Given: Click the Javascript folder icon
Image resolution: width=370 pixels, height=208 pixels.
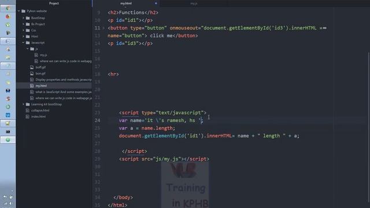Looking at the screenshot, I should point(28,43).
